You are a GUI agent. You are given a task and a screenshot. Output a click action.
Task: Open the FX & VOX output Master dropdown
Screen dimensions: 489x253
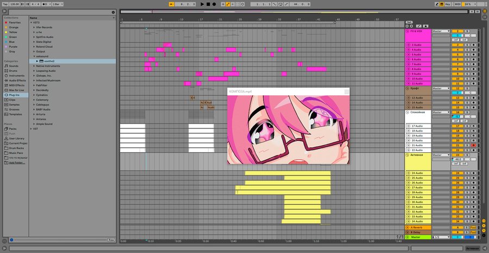pyautogui.click(x=441, y=31)
